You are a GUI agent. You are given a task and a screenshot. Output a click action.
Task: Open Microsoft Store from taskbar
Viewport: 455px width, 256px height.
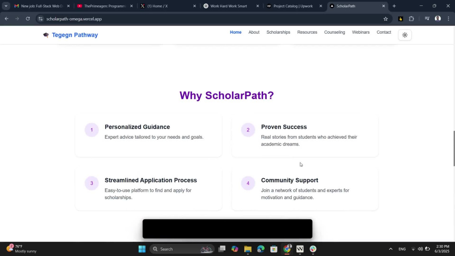[273, 249]
